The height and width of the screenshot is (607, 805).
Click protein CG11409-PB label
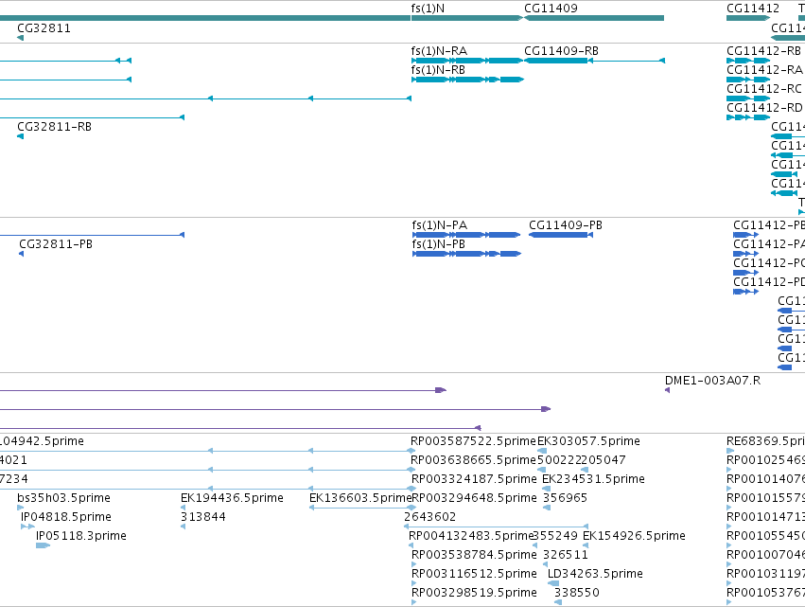tap(566, 225)
